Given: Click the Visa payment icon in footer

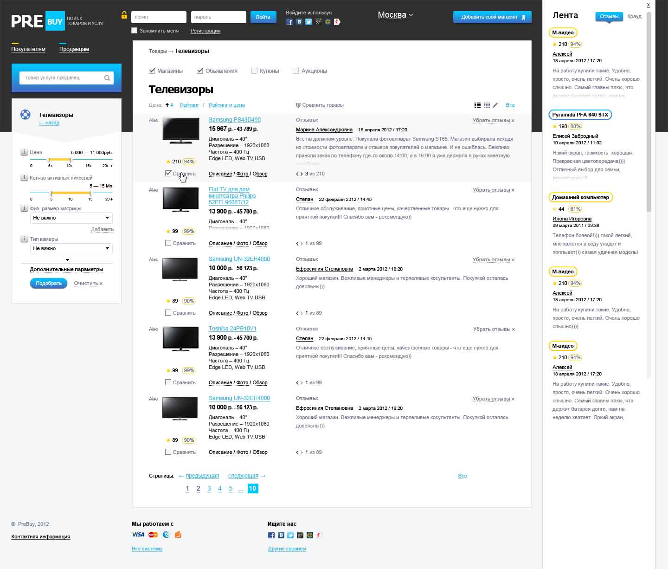Looking at the screenshot, I should click(x=138, y=535).
